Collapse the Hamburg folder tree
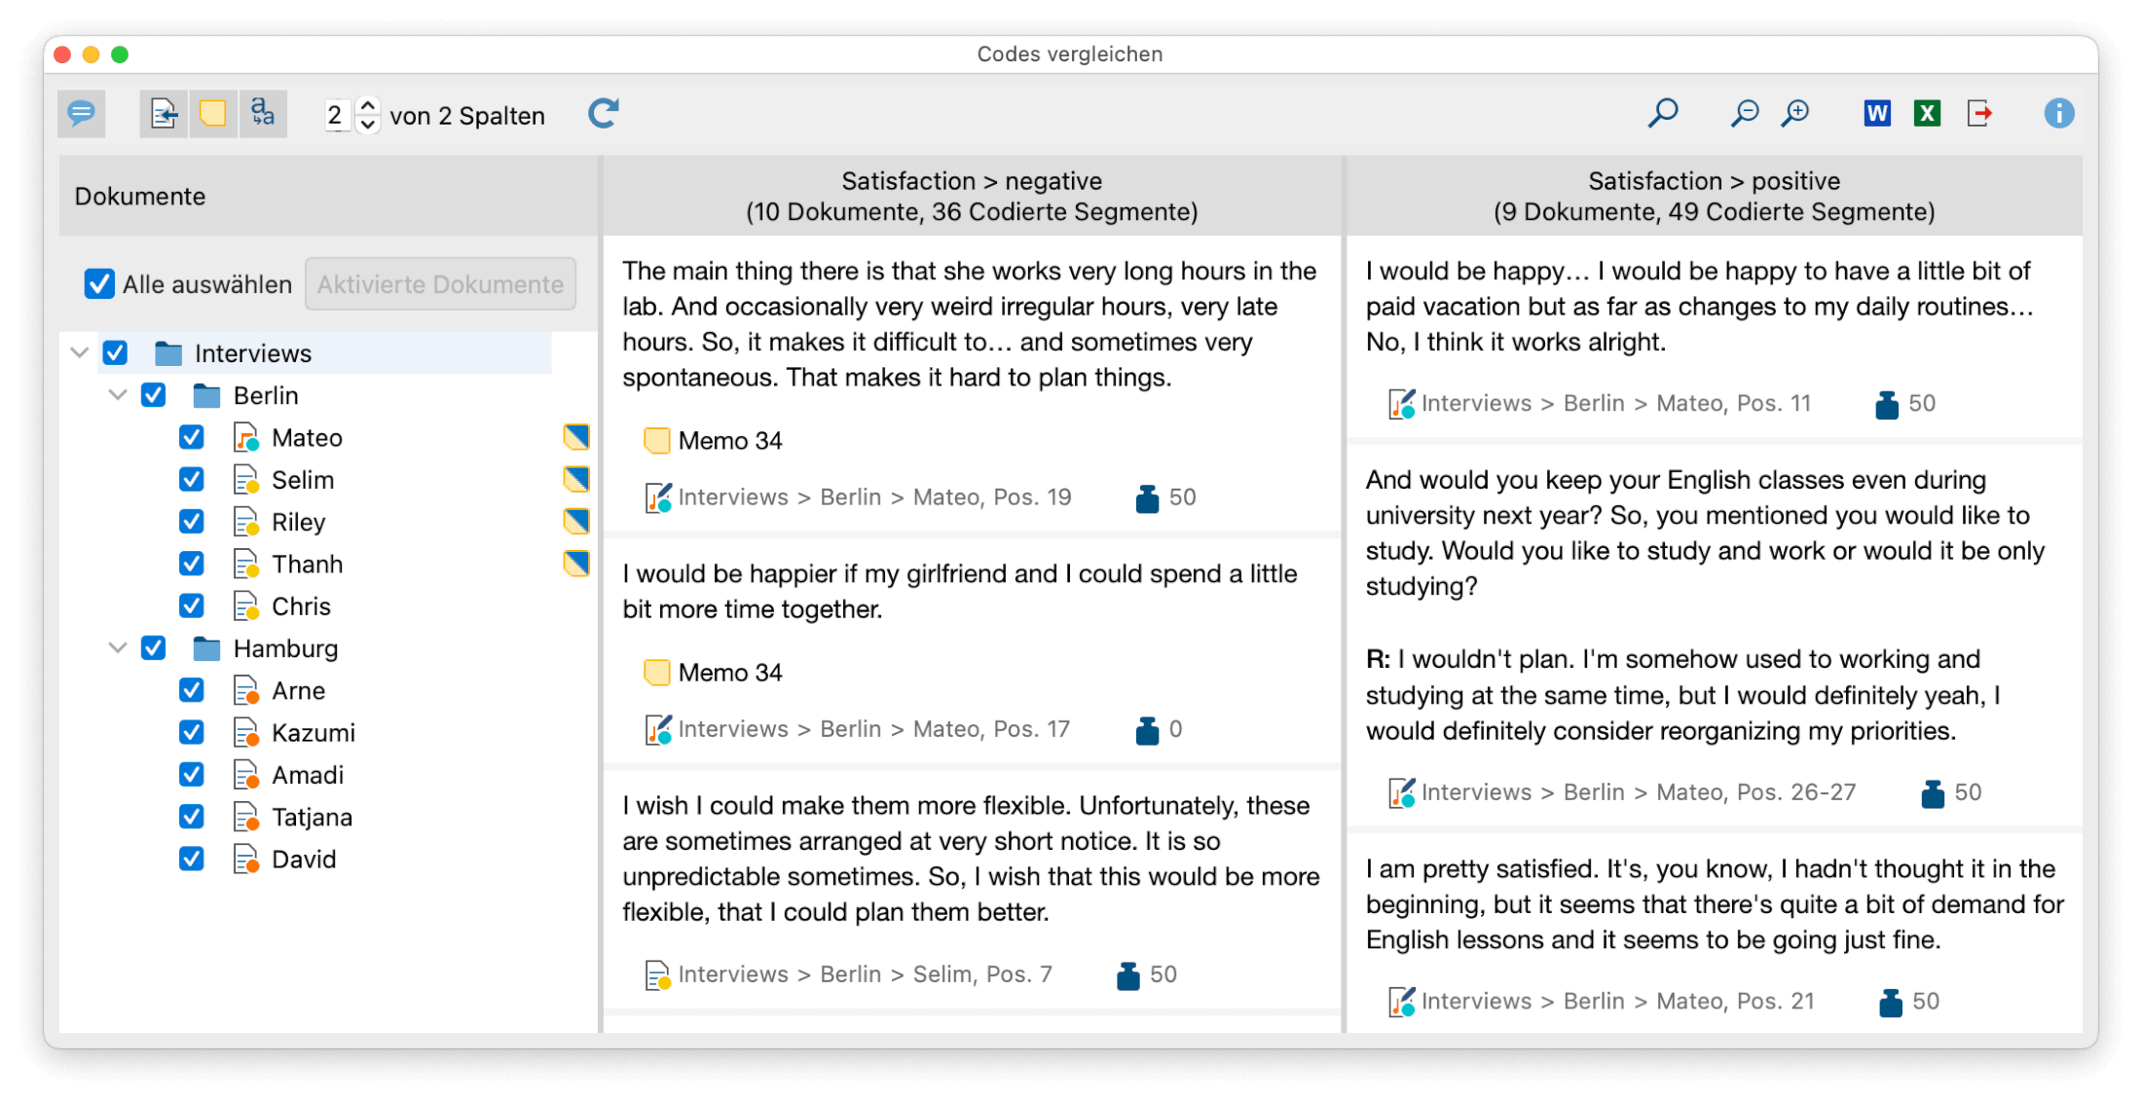The width and height of the screenshot is (2142, 1100). tap(118, 648)
